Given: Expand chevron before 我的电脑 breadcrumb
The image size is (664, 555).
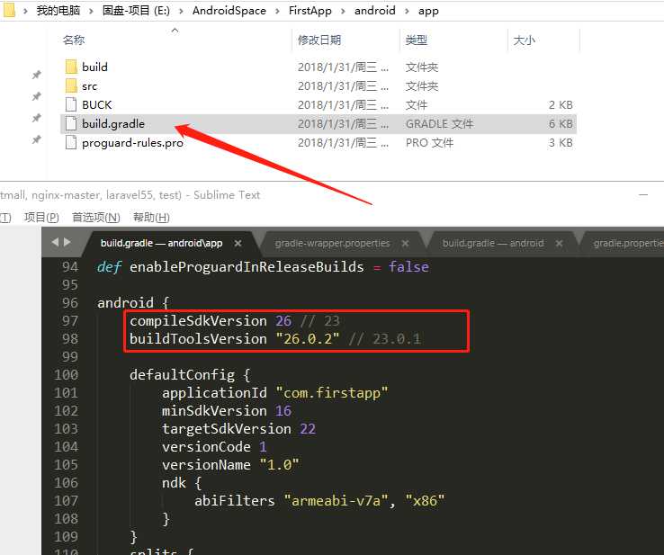Looking at the screenshot, I should (25, 11).
